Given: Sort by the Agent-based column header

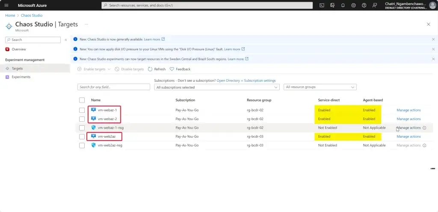Looking at the screenshot, I should pyautogui.click(x=373, y=100).
